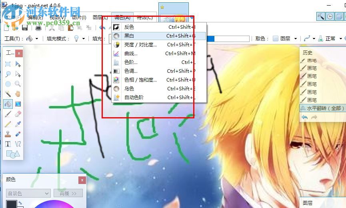
Task: Click the Open file toolbar icon
Action: pyautogui.click(x=16, y=28)
